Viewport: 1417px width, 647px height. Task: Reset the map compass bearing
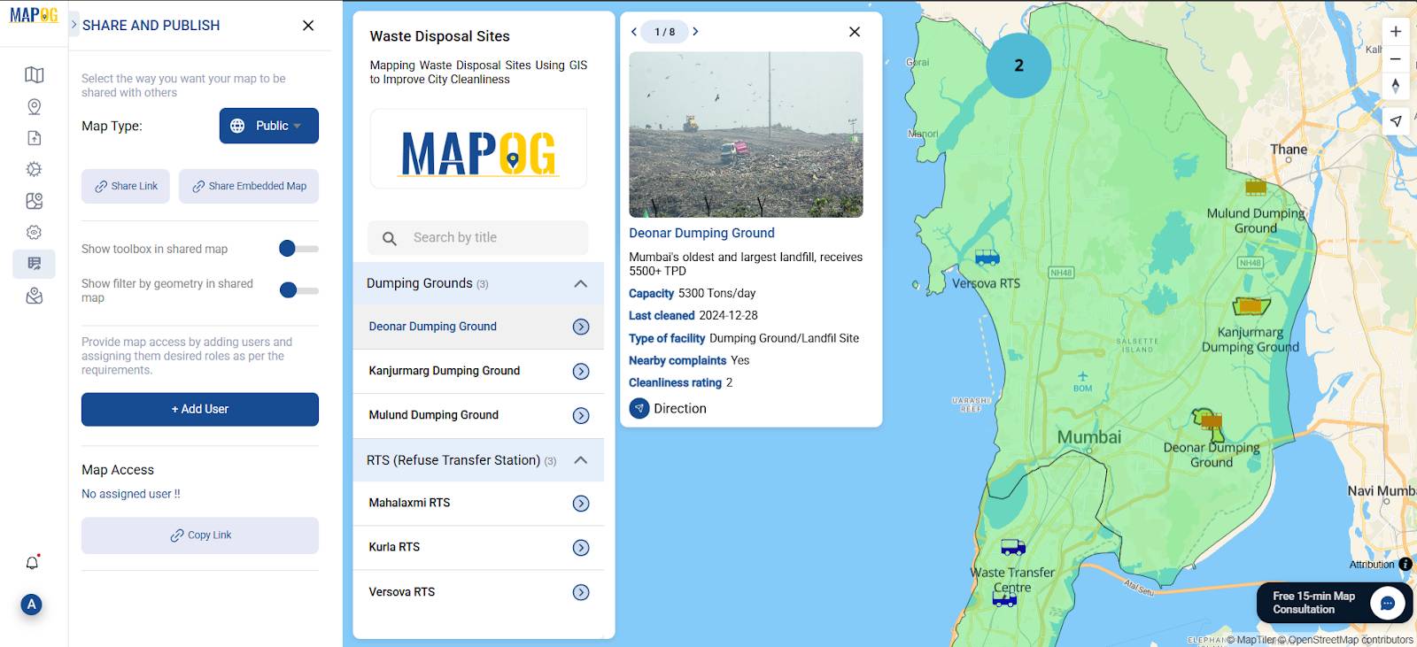[x=1396, y=86]
